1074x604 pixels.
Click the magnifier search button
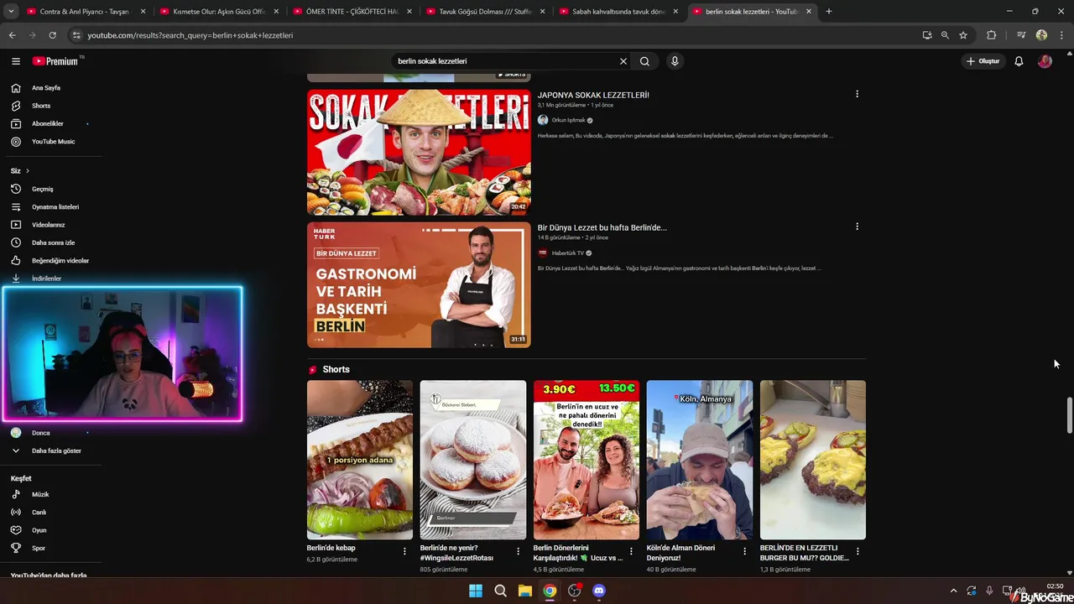click(x=644, y=61)
